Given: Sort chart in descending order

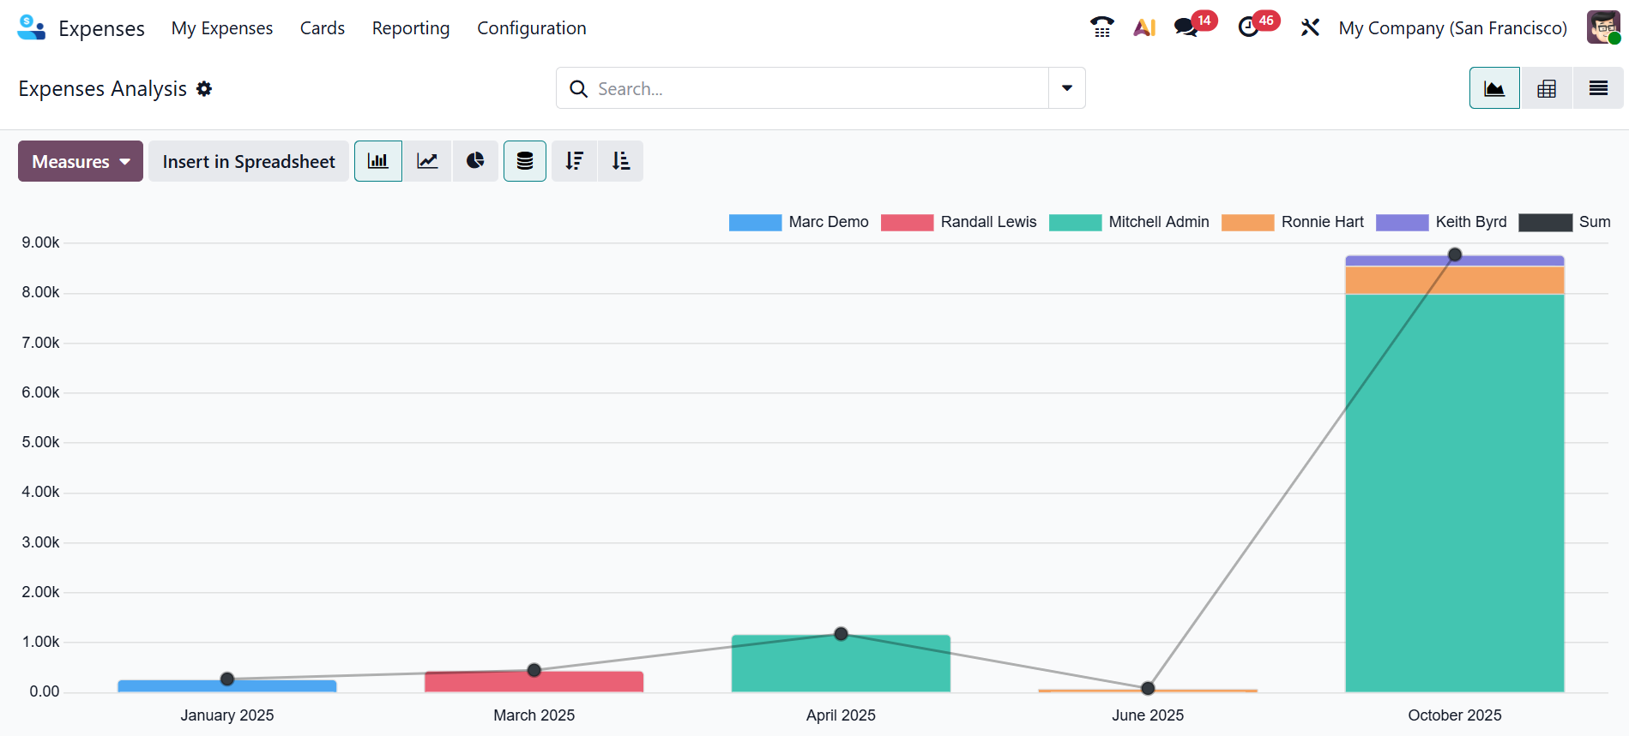Looking at the screenshot, I should [x=574, y=161].
